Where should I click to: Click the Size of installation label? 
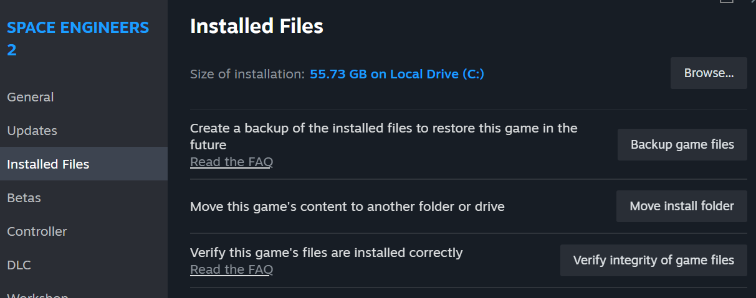pyautogui.click(x=247, y=74)
